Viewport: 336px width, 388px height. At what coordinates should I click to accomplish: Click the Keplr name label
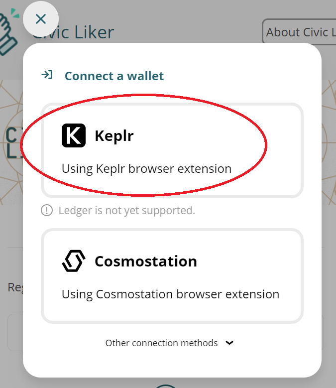tap(114, 136)
